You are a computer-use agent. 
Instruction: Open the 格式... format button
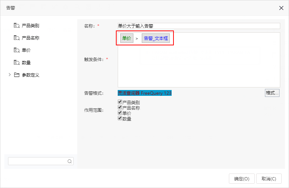pyautogui.click(x=272, y=93)
